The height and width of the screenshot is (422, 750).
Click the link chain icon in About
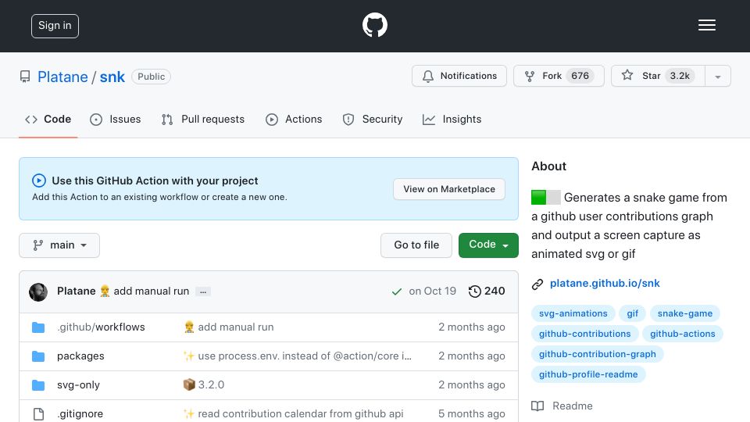pyautogui.click(x=537, y=284)
